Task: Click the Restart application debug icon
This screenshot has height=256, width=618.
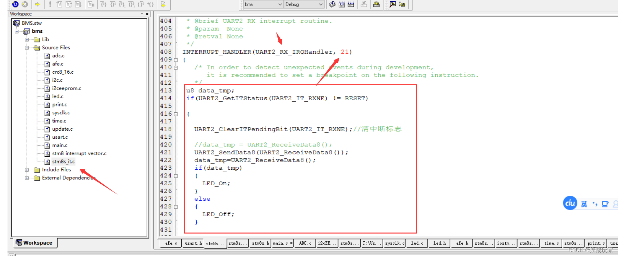Action: pos(69,4)
